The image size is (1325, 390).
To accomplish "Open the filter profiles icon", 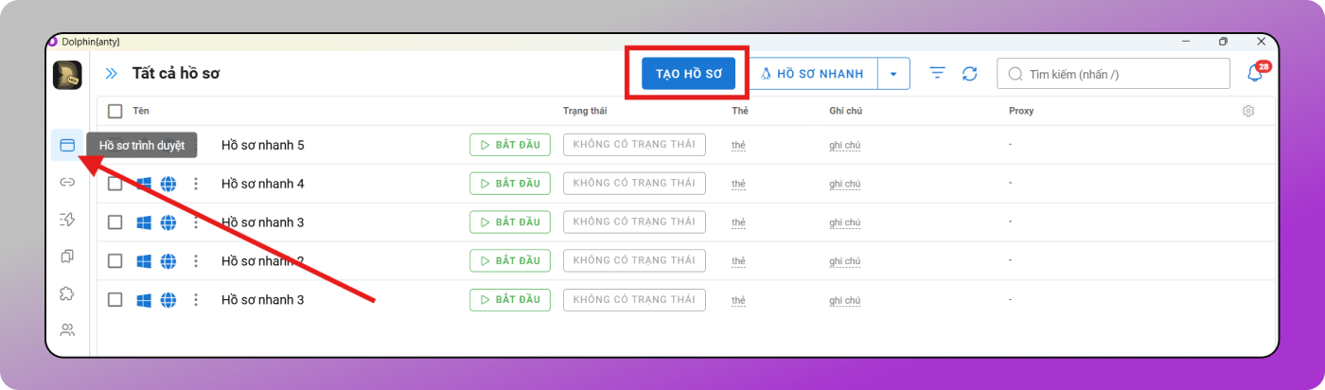I will click(937, 74).
